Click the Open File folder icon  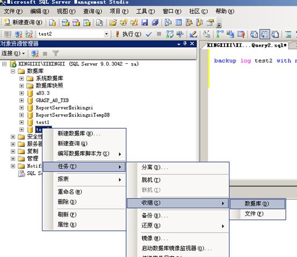coord(113,23)
